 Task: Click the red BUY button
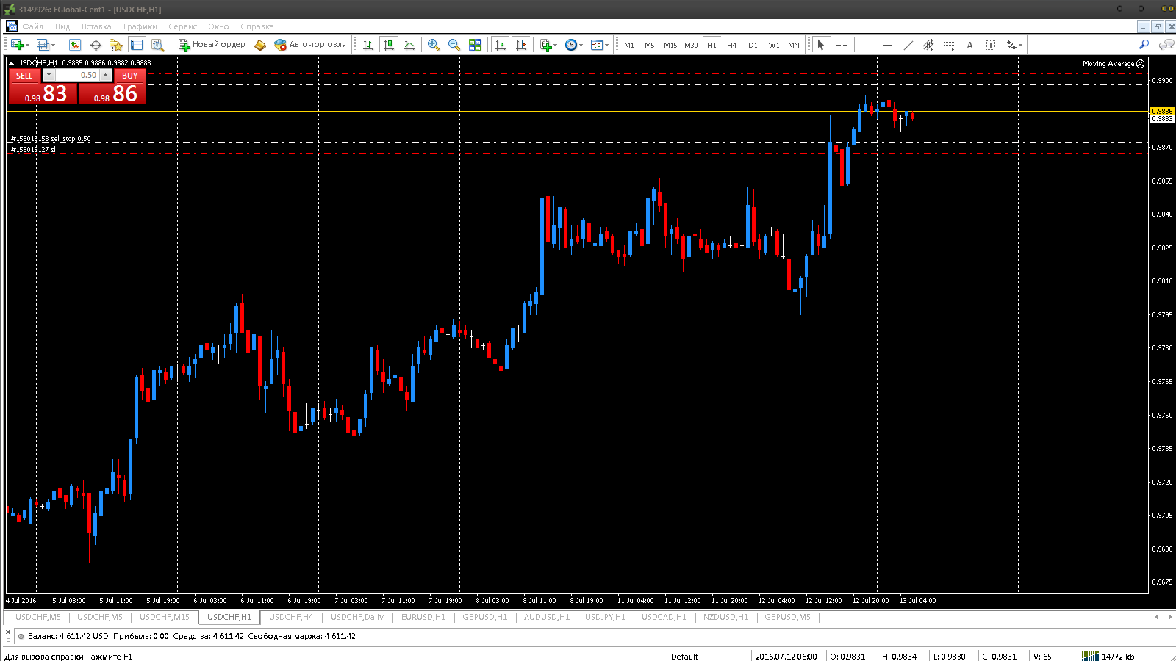(129, 75)
